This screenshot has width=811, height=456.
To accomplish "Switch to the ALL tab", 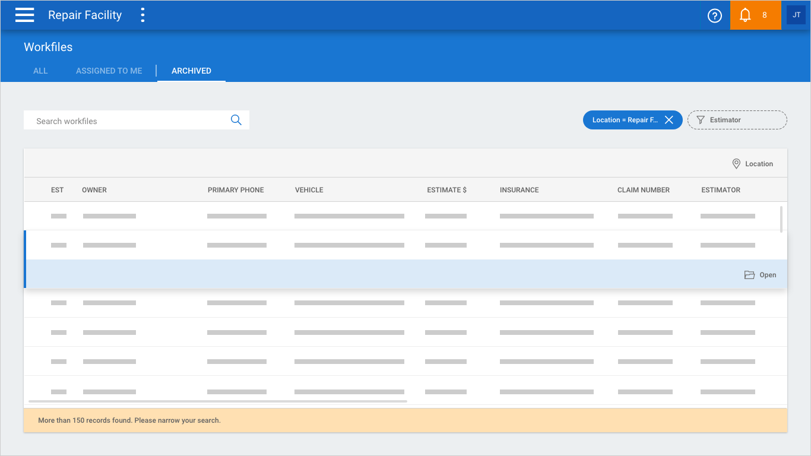I will [40, 71].
